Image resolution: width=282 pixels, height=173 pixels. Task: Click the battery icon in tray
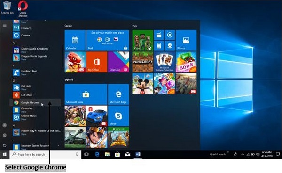coord(253,154)
